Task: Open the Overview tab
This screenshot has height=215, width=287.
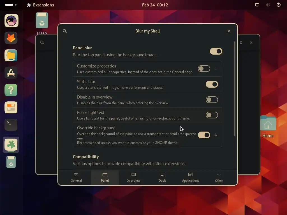Action: (133, 177)
